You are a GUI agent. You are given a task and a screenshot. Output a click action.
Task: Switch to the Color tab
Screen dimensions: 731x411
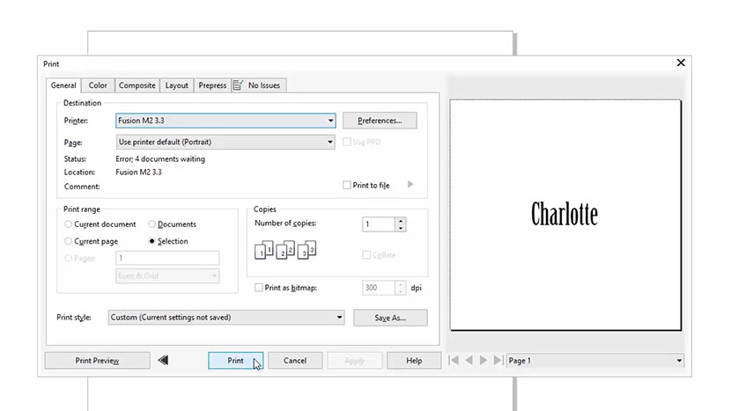(98, 85)
